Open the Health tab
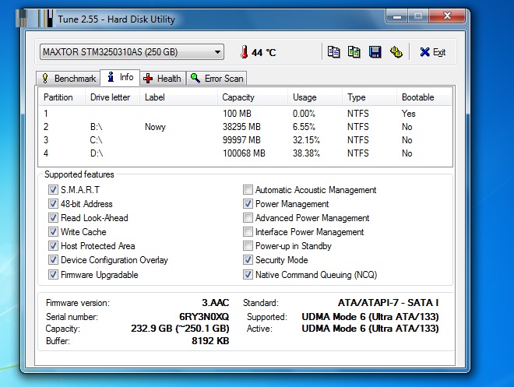Image resolution: width=514 pixels, height=387 pixels. click(x=163, y=79)
